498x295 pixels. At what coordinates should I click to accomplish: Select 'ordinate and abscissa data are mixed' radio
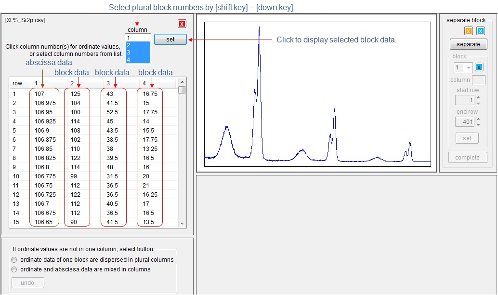(14, 269)
